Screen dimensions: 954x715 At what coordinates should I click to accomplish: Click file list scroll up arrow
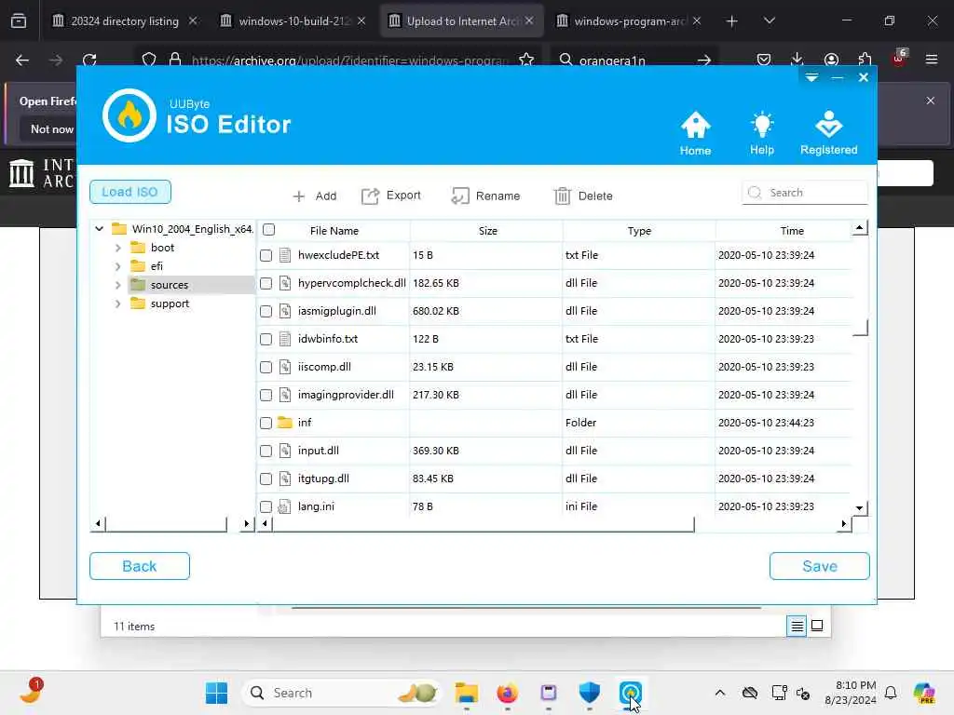click(x=859, y=228)
